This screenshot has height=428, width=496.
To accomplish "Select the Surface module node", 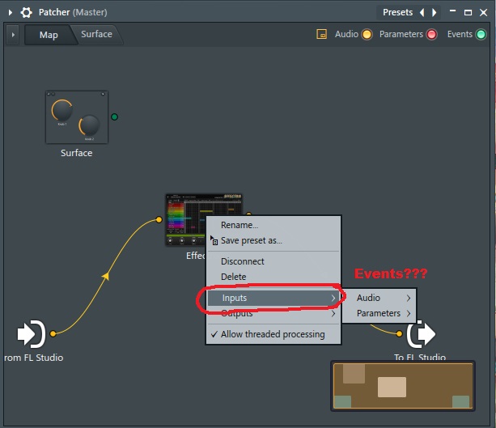I will pyautogui.click(x=77, y=117).
